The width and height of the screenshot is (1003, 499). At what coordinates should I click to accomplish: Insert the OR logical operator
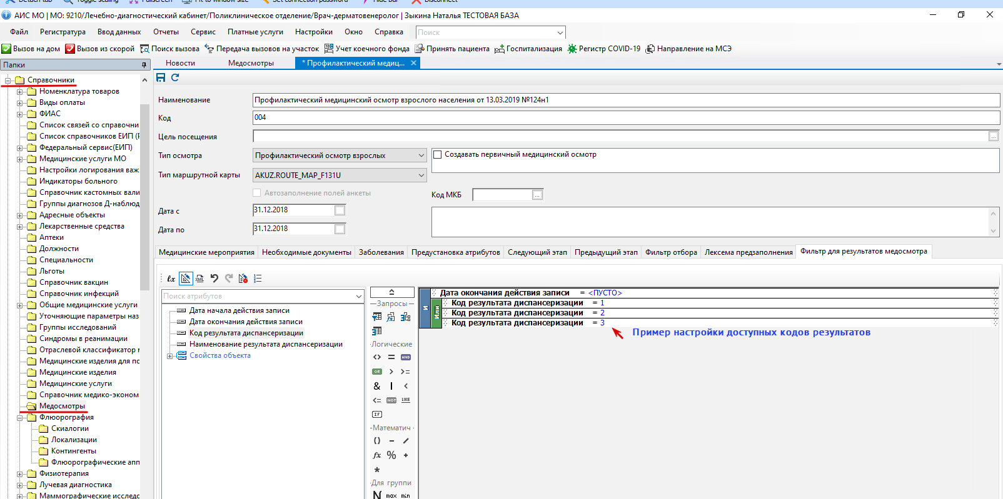click(x=377, y=372)
